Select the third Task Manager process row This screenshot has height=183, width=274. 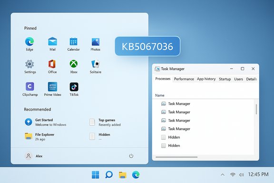204,120
